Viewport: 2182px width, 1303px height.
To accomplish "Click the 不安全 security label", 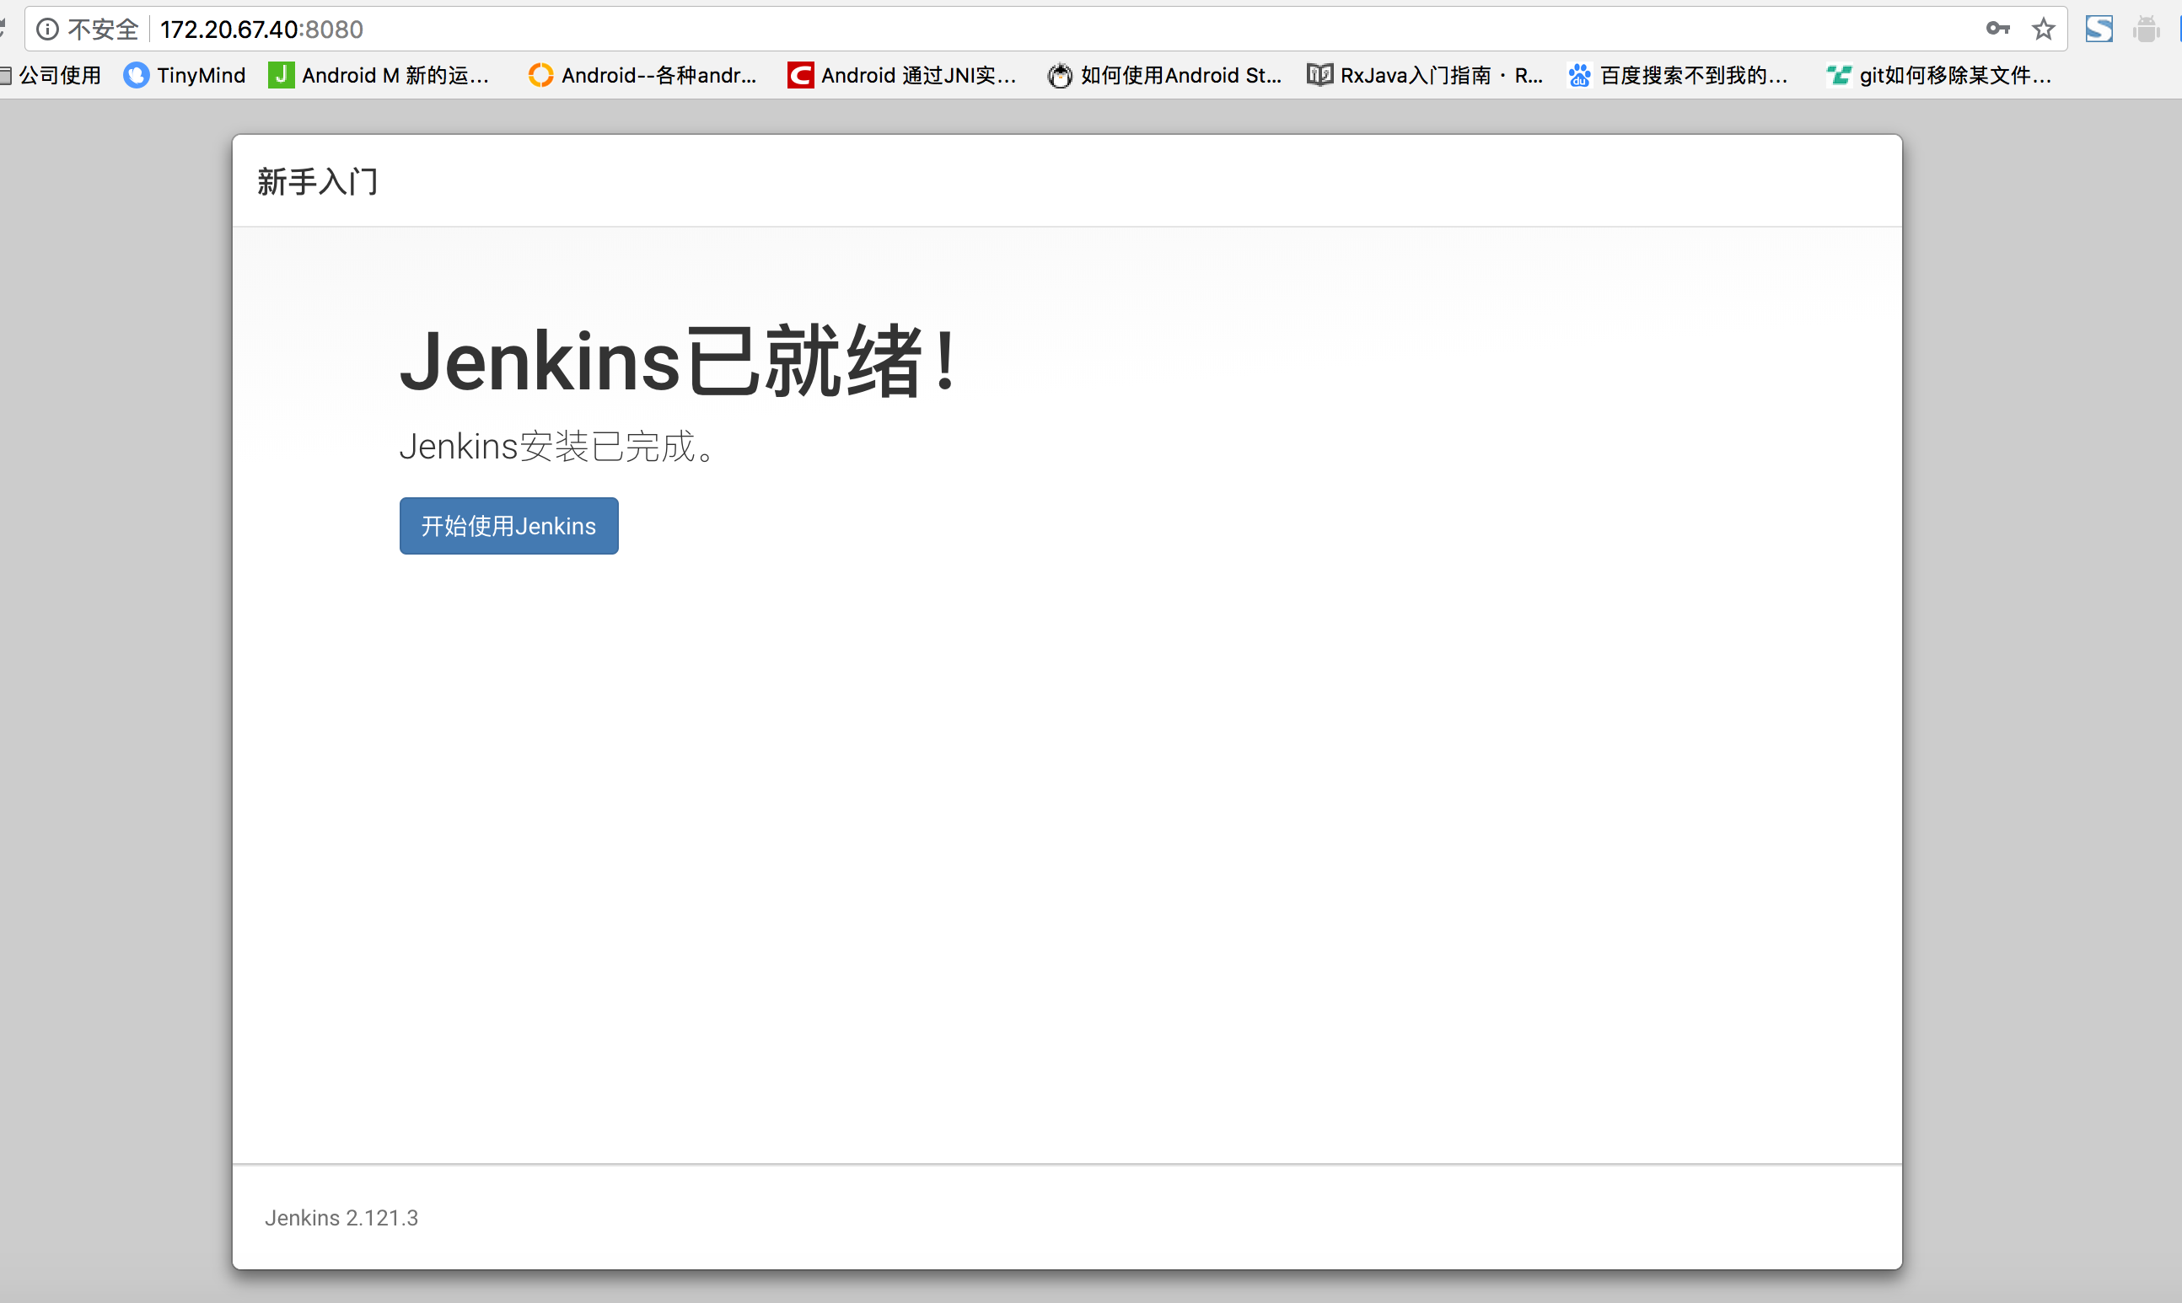I will (x=103, y=29).
